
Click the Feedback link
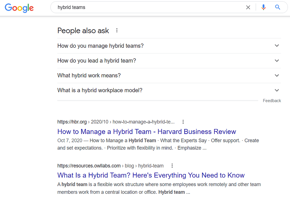272,100
